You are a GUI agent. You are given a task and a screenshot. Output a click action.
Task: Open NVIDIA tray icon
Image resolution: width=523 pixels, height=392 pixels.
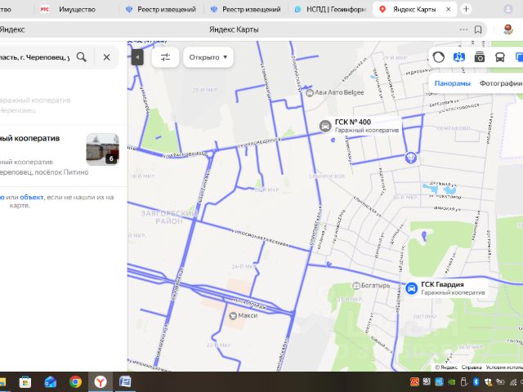point(451,382)
